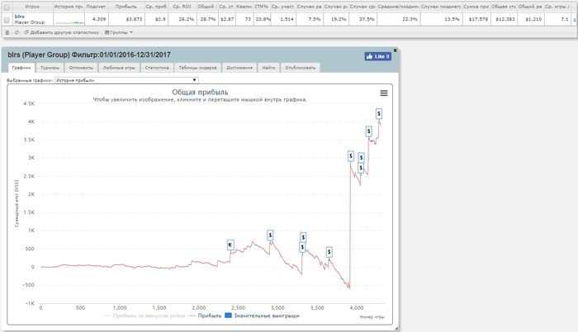Click the $17,578 cell
Screen dimensions: 578x332
(478, 19)
